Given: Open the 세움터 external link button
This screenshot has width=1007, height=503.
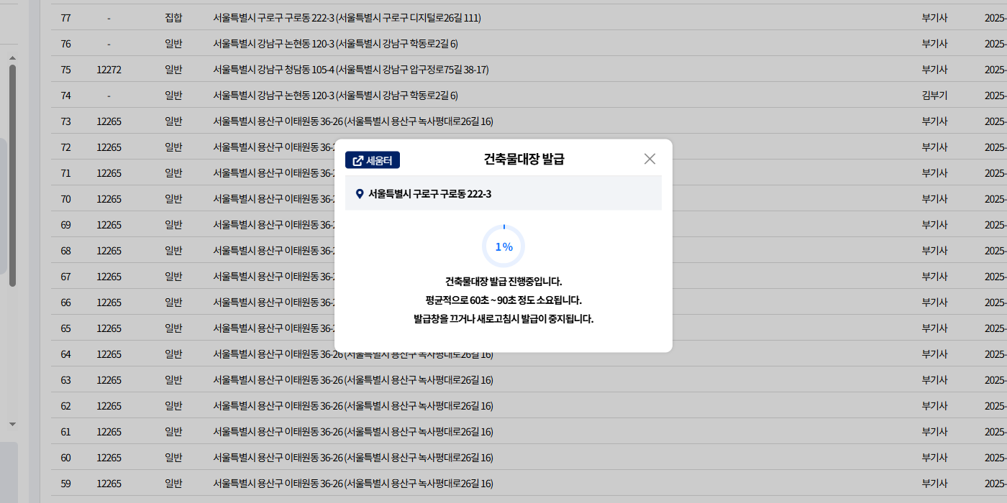Looking at the screenshot, I should pos(373,160).
